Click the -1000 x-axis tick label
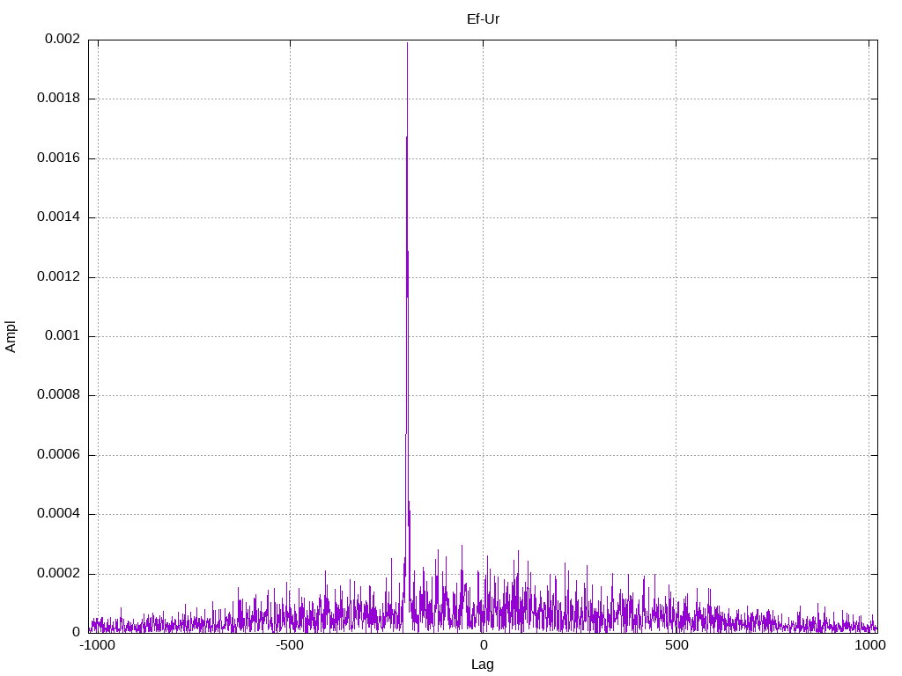 [97, 645]
